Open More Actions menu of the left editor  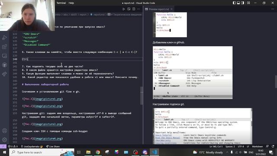(138, 9)
